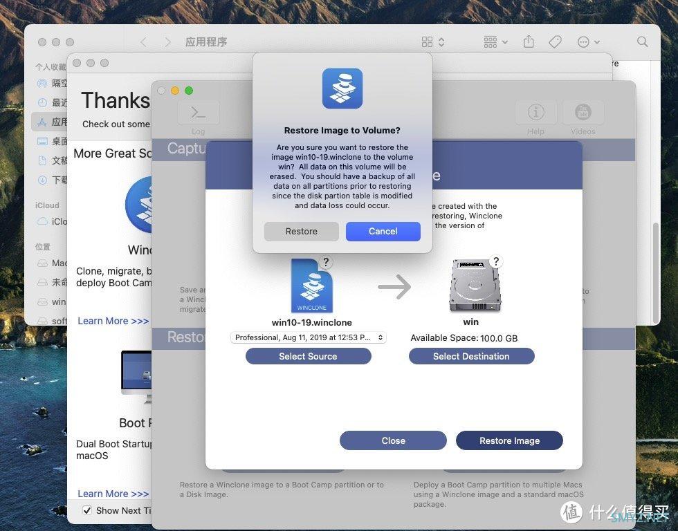Screen dimensions: 678x531
Task: Click the question mark on the source image
Action: [x=326, y=262]
